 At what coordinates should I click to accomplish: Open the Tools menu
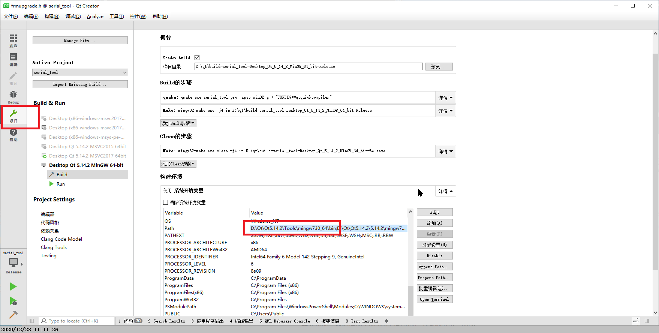(x=117, y=16)
